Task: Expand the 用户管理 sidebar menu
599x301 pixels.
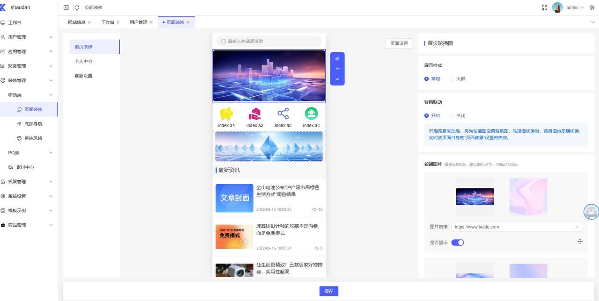Action: [28, 37]
